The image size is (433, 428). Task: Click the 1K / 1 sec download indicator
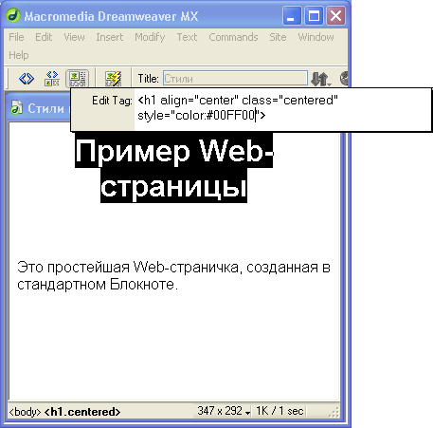[280, 411]
